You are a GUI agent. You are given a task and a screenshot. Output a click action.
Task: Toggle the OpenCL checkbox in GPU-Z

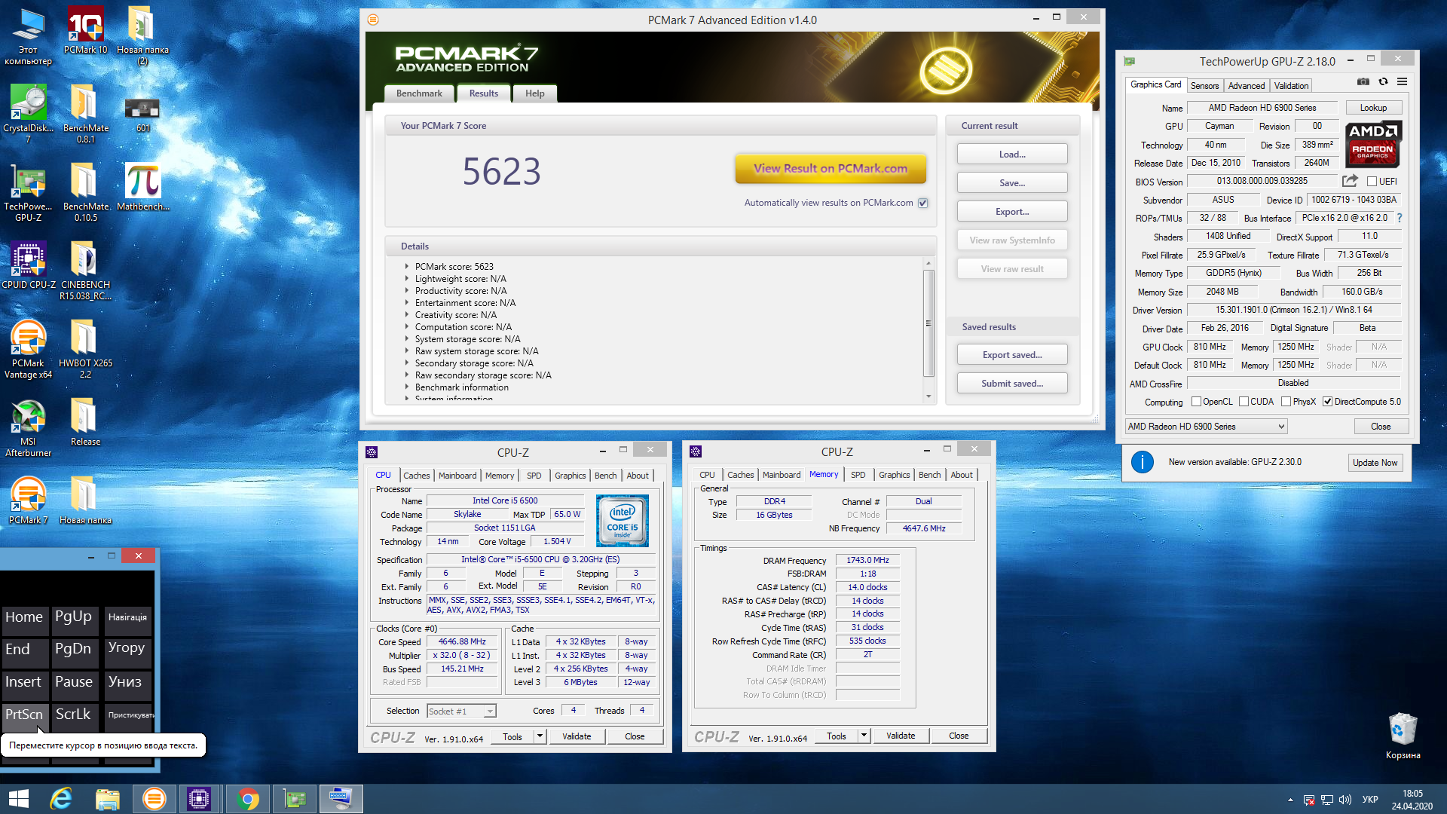pyautogui.click(x=1196, y=402)
